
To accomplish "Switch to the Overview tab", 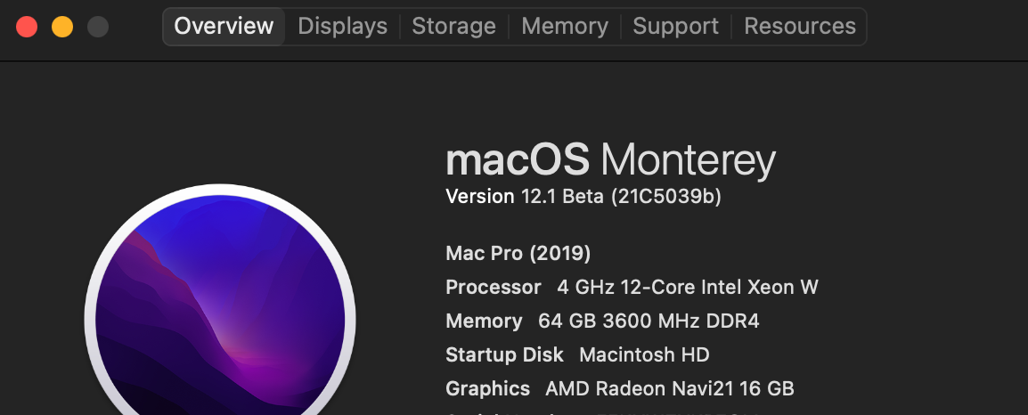I will [x=224, y=27].
